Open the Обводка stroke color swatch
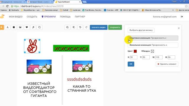The width and height of the screenshot is (189, 106). 152,51
